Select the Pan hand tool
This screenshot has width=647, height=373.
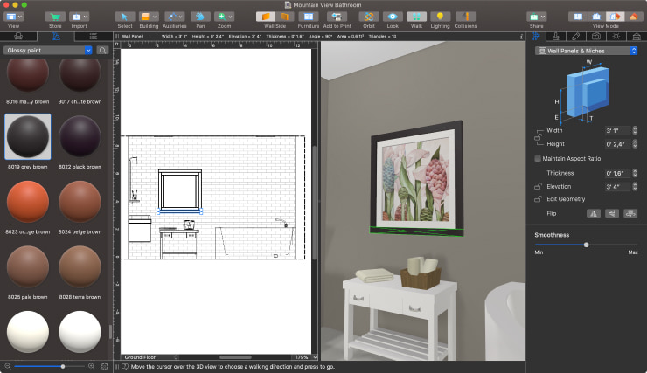pos(200,17)
